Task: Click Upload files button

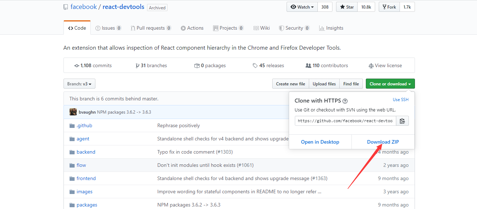Action: [x=324, y=84]
